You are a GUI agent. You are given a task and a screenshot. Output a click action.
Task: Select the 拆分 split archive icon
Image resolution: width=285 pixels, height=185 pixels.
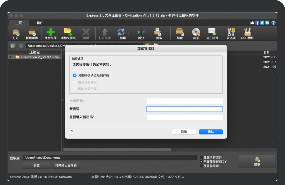click(x=141, y=33)
